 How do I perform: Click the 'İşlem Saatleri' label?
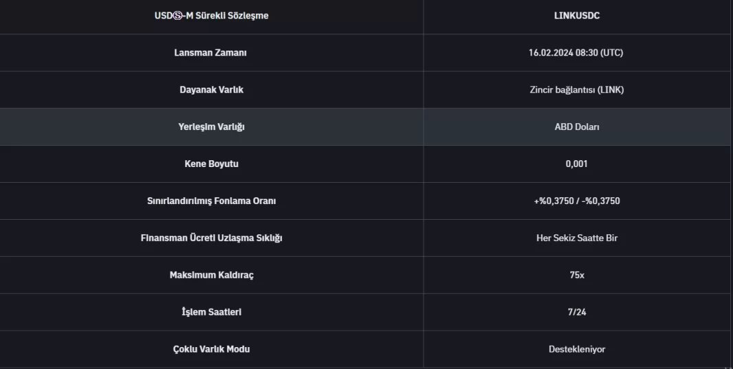click(x=211, y=311)
